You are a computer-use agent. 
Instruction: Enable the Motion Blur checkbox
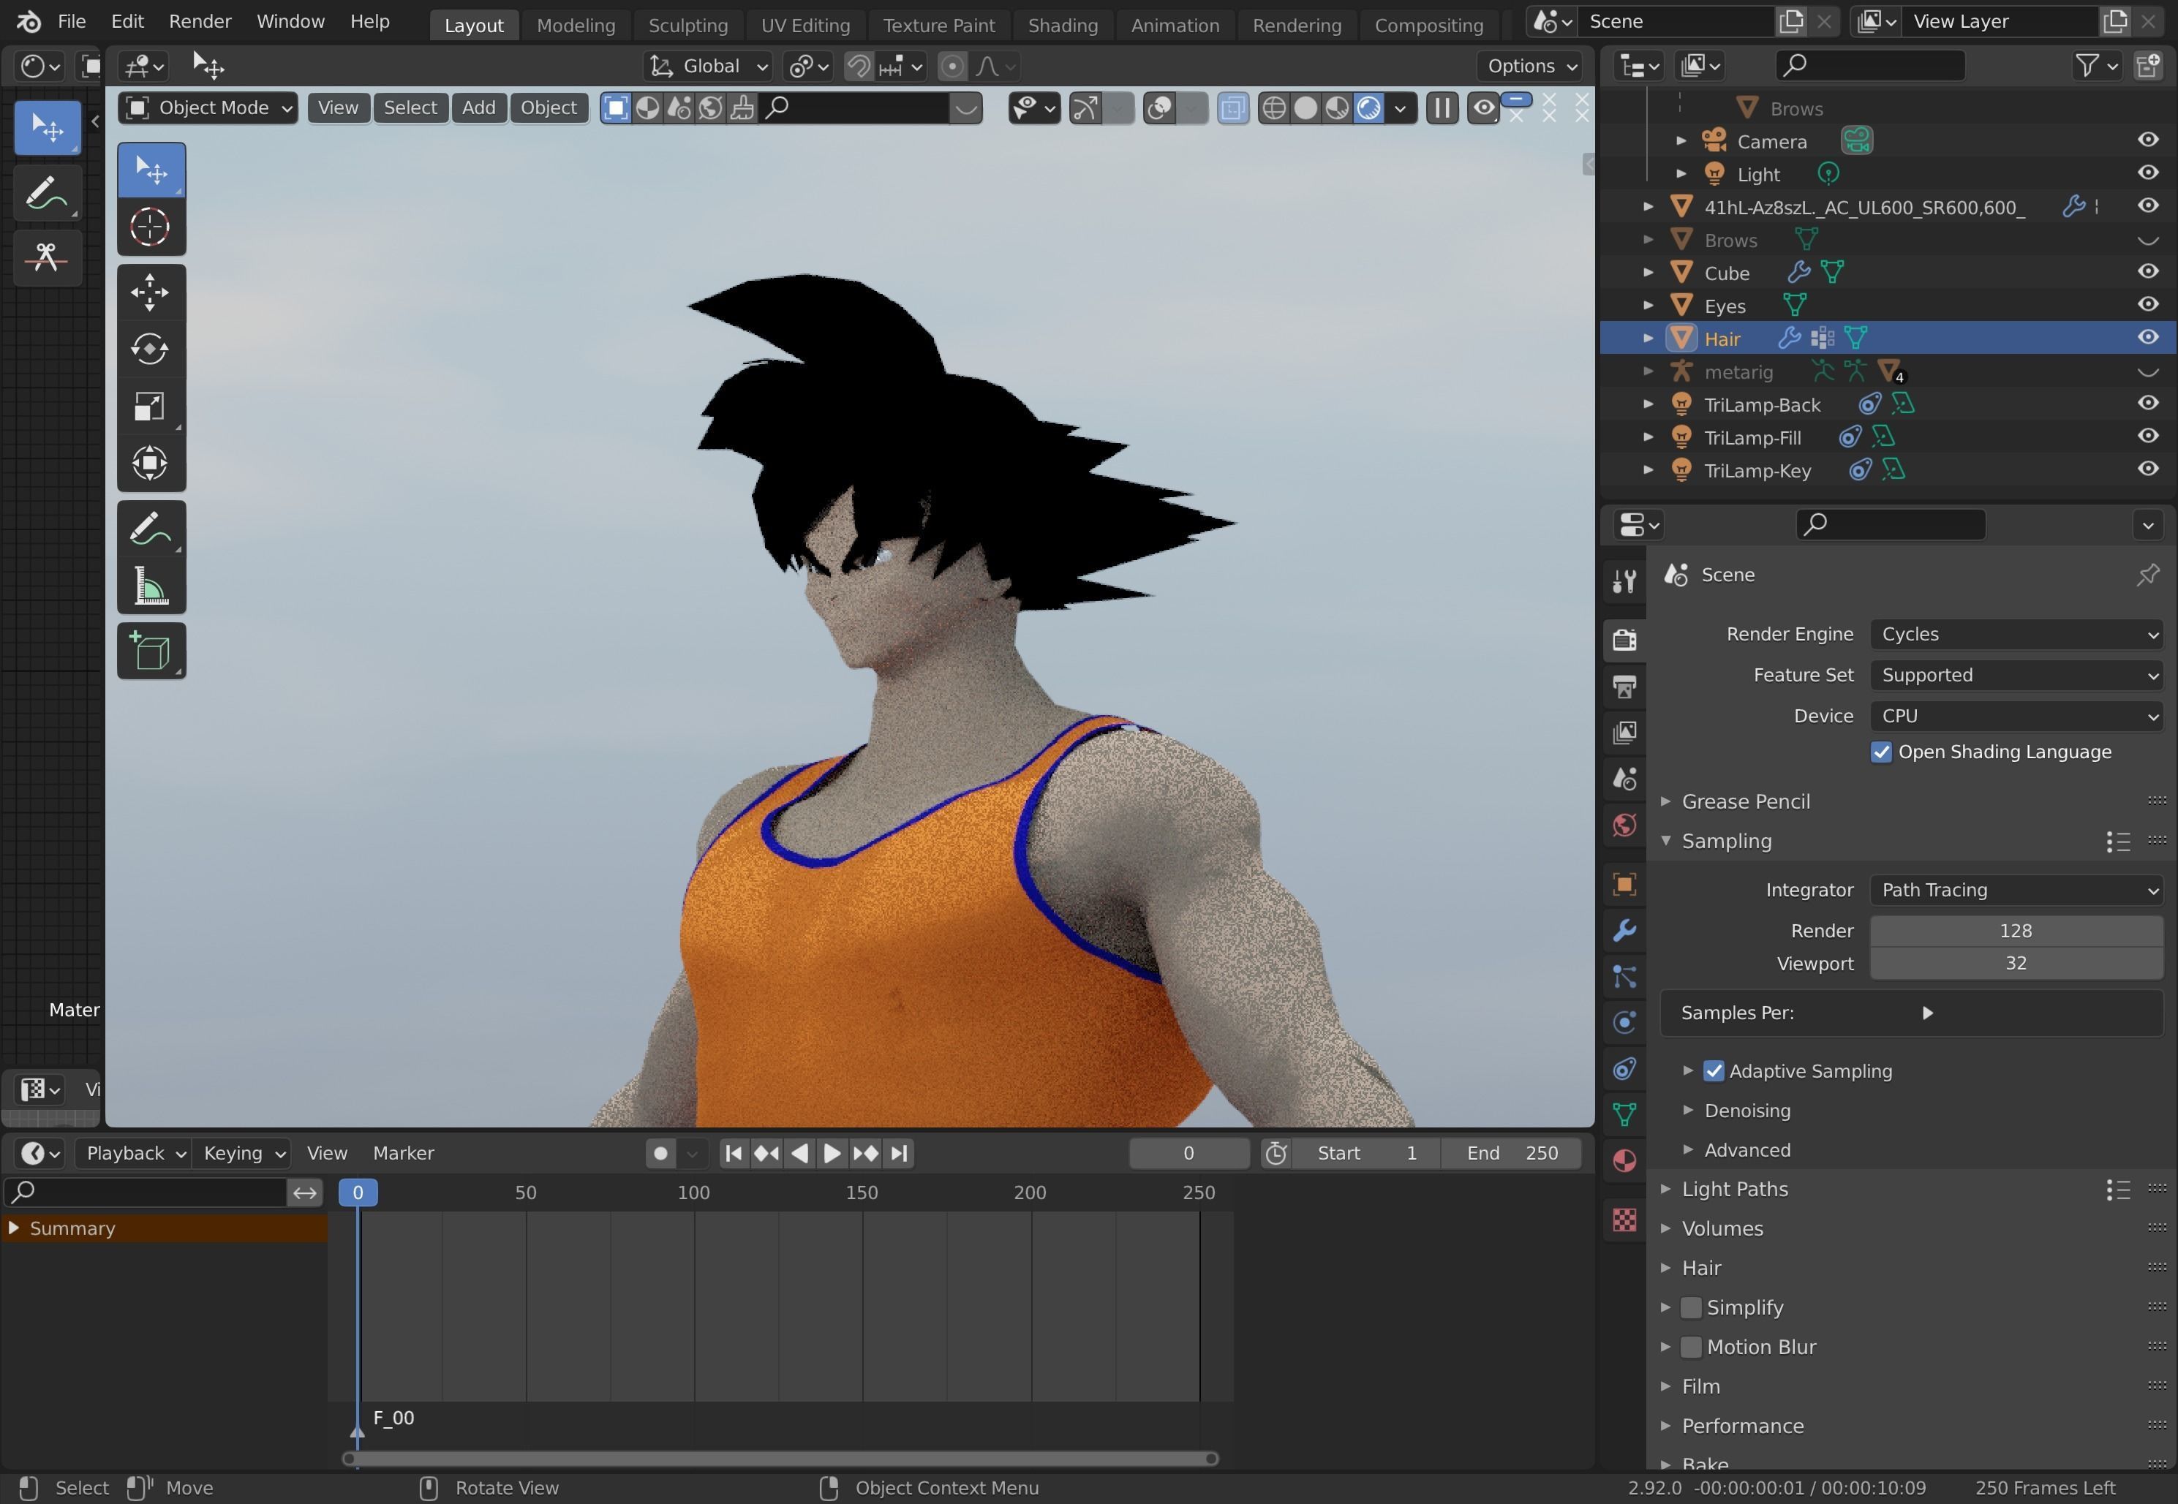[1692, 1347]
